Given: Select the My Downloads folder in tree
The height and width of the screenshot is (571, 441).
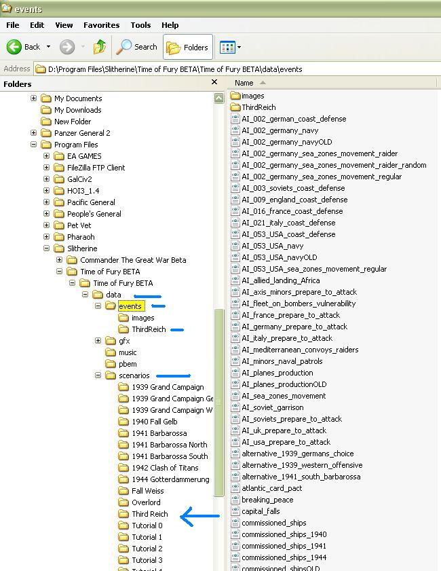Looking at the screenshot, I should 77,110.
